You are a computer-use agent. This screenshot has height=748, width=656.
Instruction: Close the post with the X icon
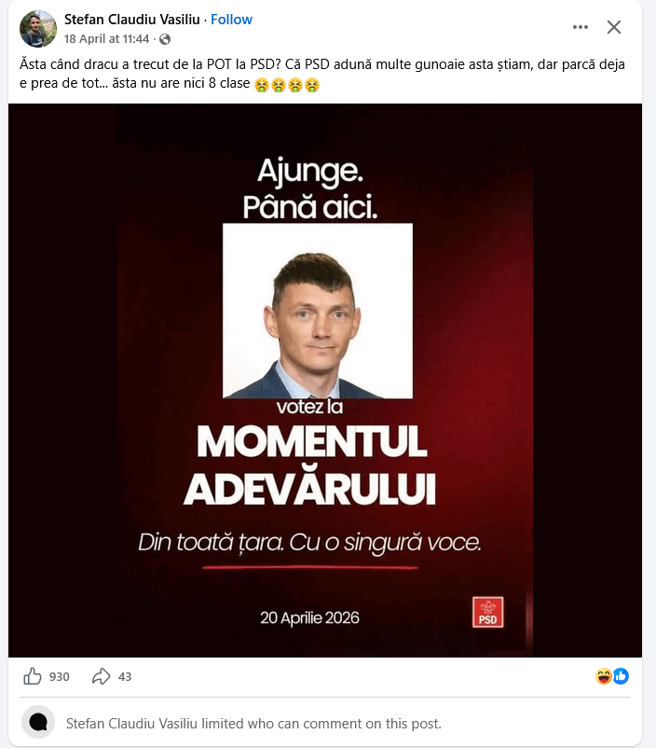(x=614, y=27)
